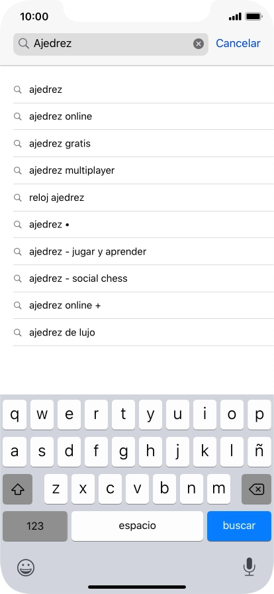Image resolution: width=274 pixels, height=594 pixels.
Task: Switch keyboard to 123 numbers layout
Action: [35, 526]
